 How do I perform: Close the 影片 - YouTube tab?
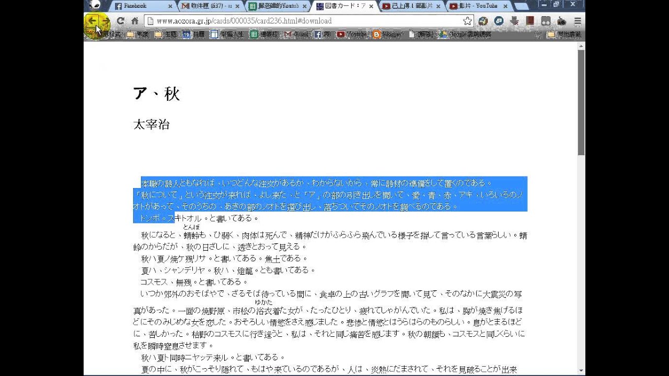[505, 6]
